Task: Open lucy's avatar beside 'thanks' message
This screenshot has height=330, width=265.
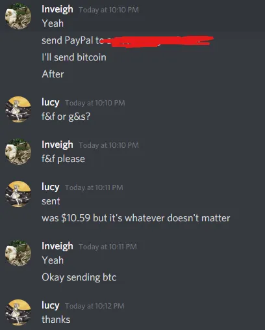Action: 18,312
